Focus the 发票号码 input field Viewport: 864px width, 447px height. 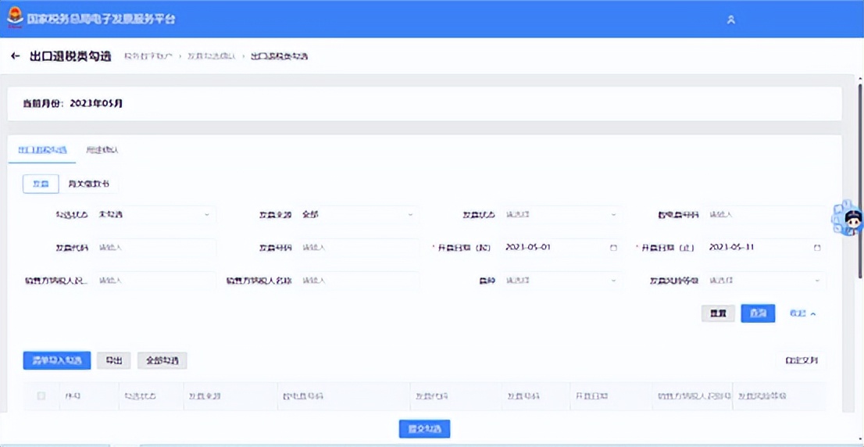click(359, 248)
